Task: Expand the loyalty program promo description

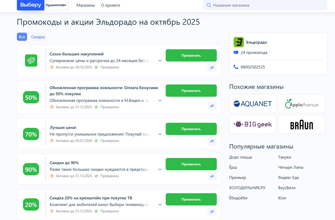Action: point(160,100)
